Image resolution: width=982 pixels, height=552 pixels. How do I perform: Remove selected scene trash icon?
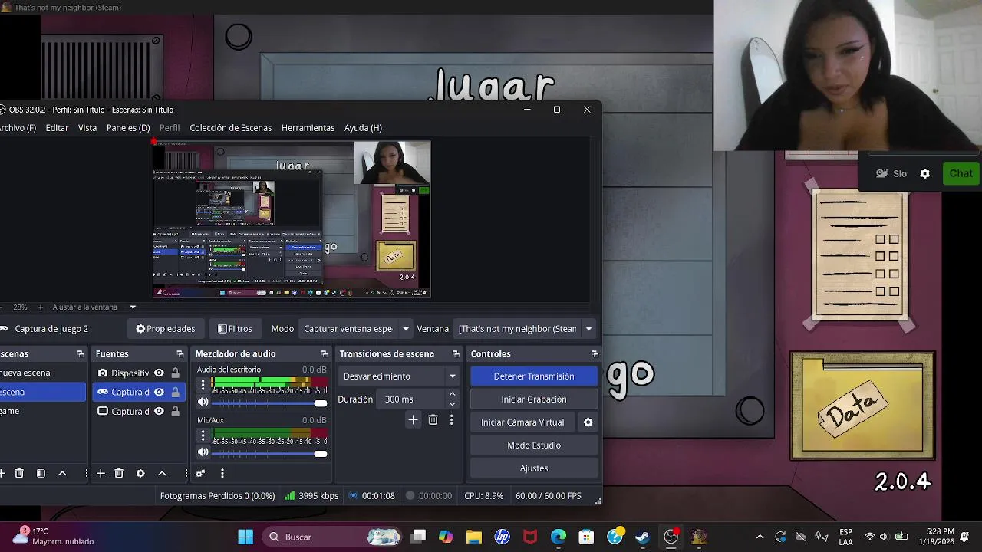(x=19, y=474)
